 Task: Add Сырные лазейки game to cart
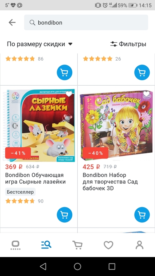point(64,215)
